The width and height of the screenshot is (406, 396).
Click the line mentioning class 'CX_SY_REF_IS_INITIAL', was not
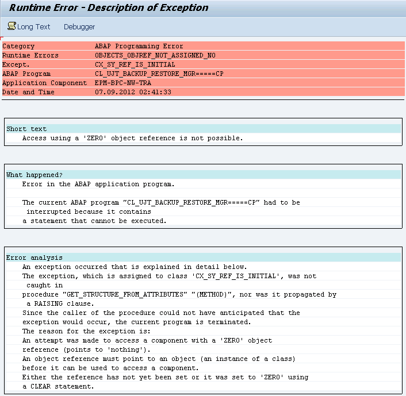(x=169, y=276)
